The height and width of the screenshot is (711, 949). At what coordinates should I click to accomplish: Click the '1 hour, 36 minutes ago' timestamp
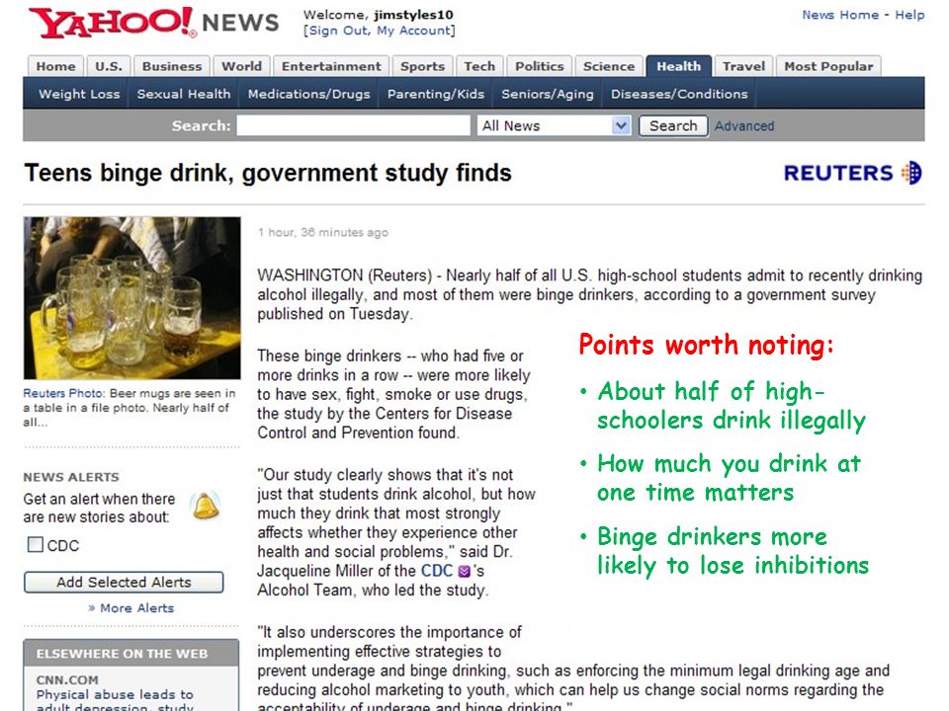click(x=323, y=233)
